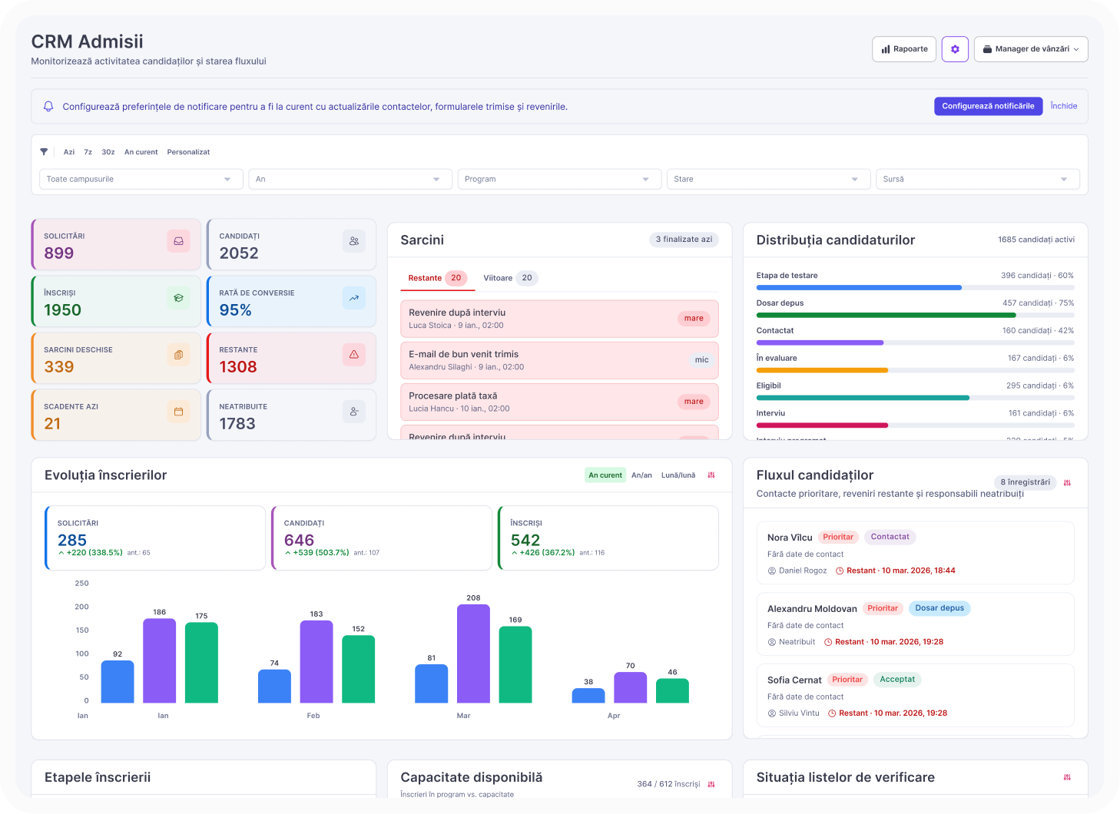Select the 7z date range
The height and width of the screenshot is (814, 1120).
[x=88, y=152]
